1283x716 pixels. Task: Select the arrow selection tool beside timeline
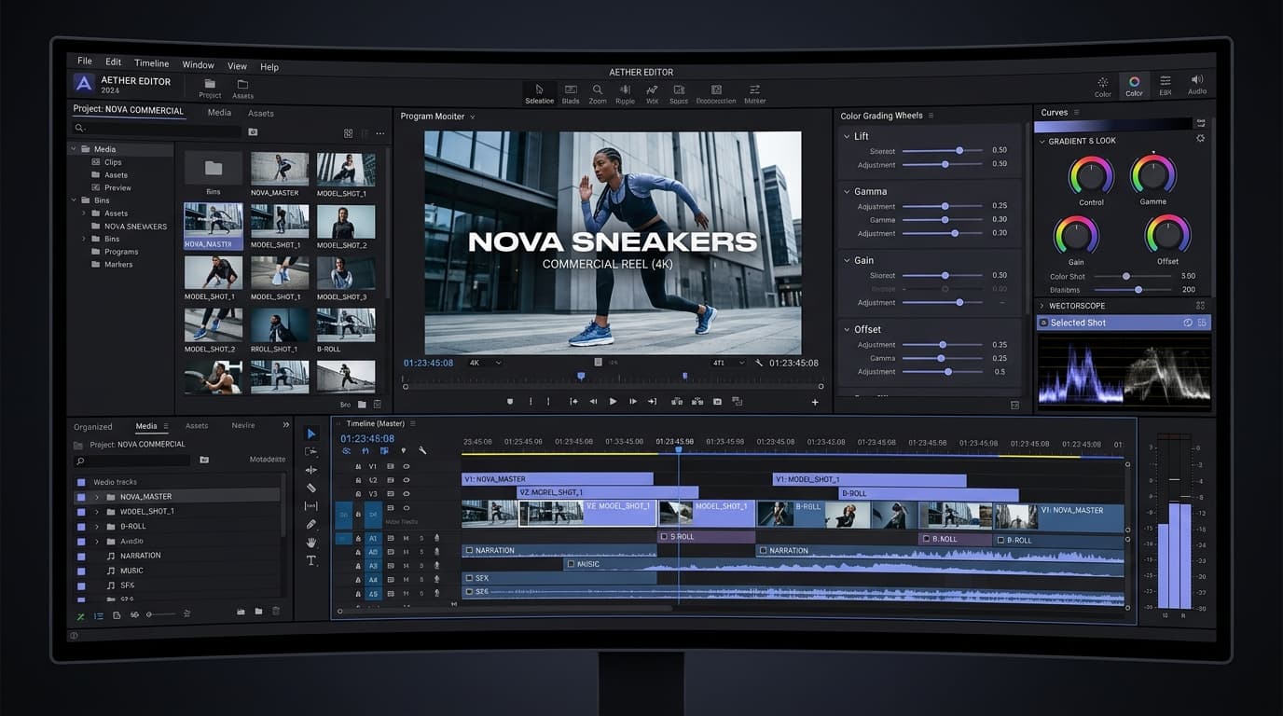[311, 434]
